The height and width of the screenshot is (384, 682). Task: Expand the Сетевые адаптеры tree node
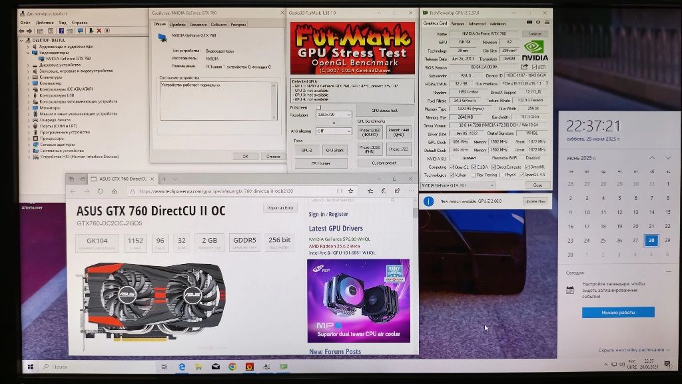tap(28, 144)
